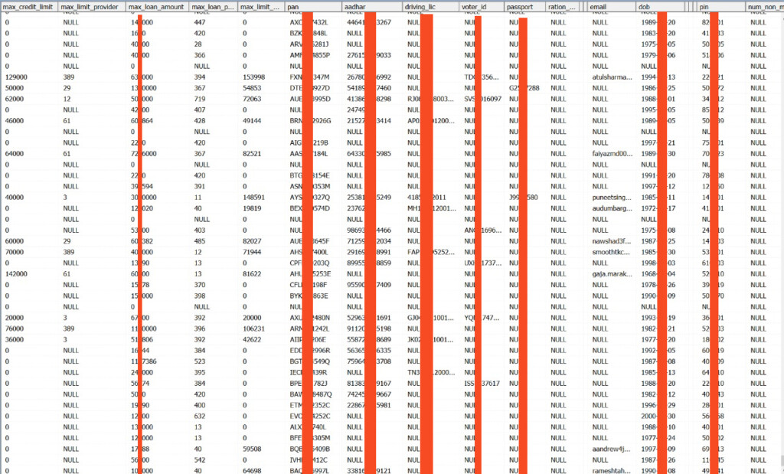Click the cell showing 407
This screenshot has height=474, width=784.
(200, 110)
